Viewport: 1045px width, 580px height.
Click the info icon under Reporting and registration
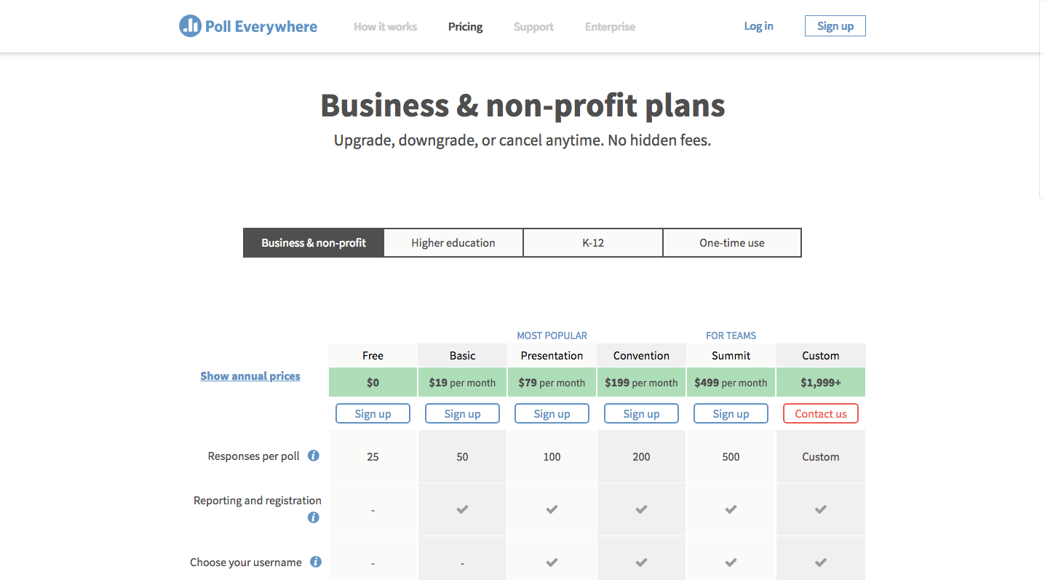(x=313, y=517)
